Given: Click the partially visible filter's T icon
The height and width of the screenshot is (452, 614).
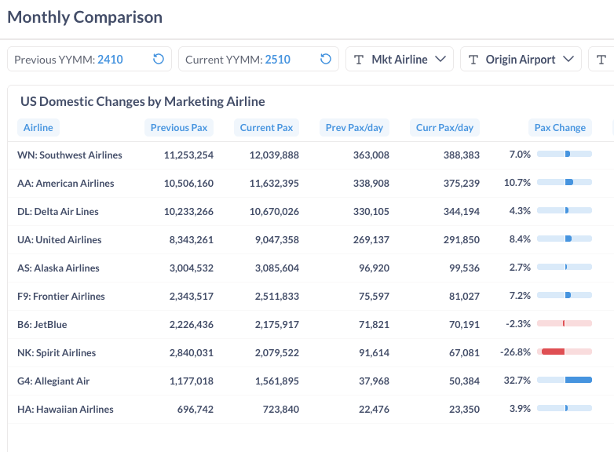Looking at the screenshot, I should coord(601,60).
